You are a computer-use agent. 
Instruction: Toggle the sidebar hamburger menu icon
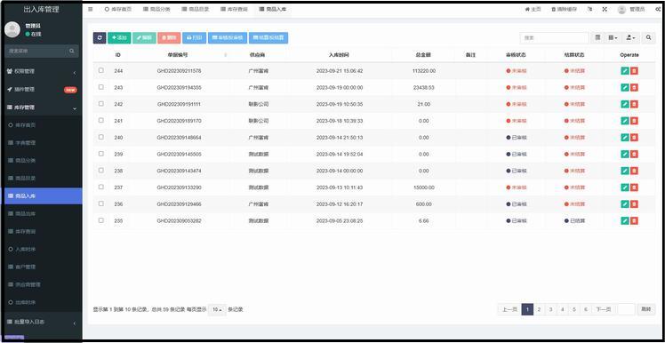point(91,9)
